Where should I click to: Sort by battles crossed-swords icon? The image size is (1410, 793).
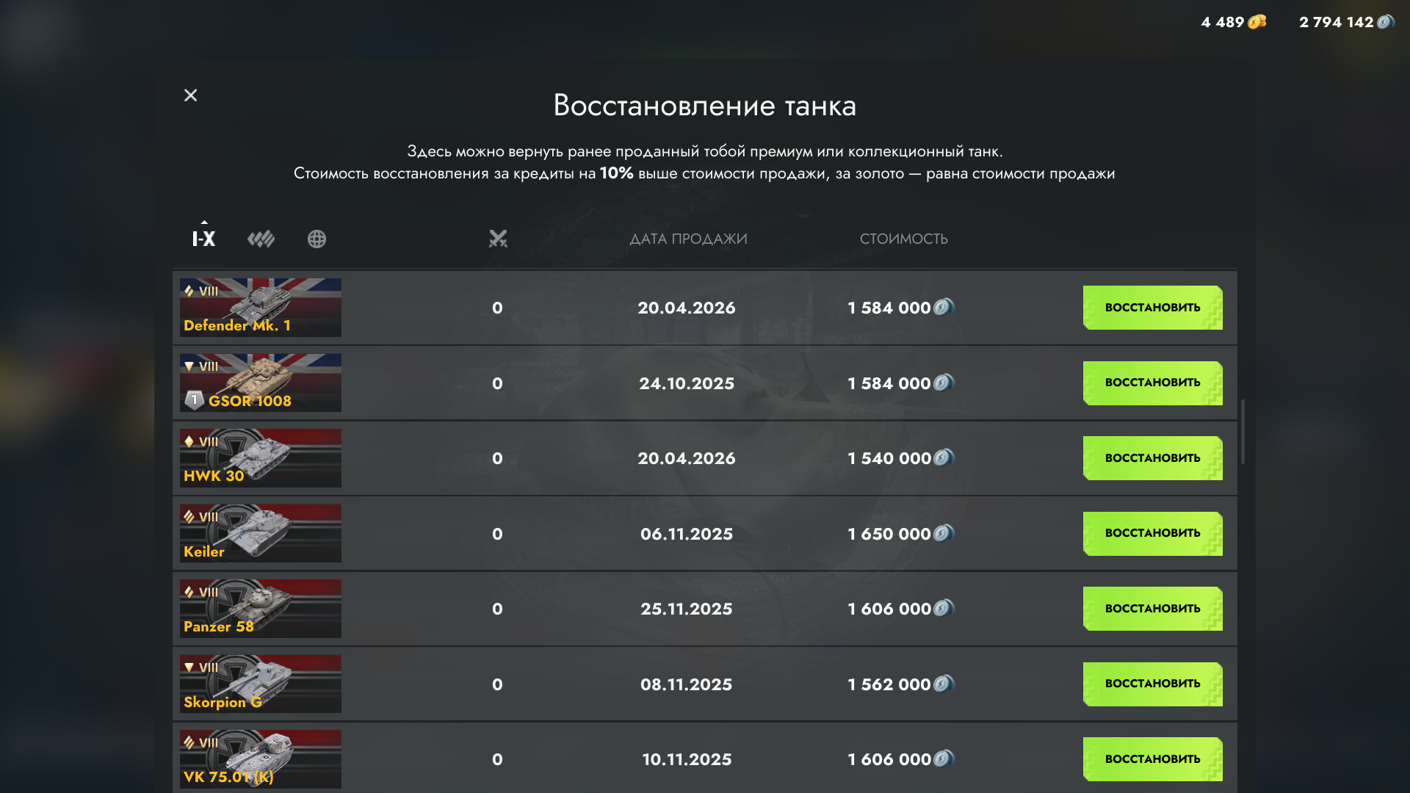tap(498, 239)
